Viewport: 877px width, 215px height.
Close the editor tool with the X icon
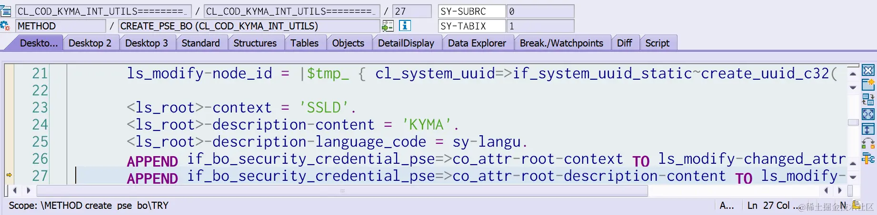pyautogui.click(x=868, y=70)
